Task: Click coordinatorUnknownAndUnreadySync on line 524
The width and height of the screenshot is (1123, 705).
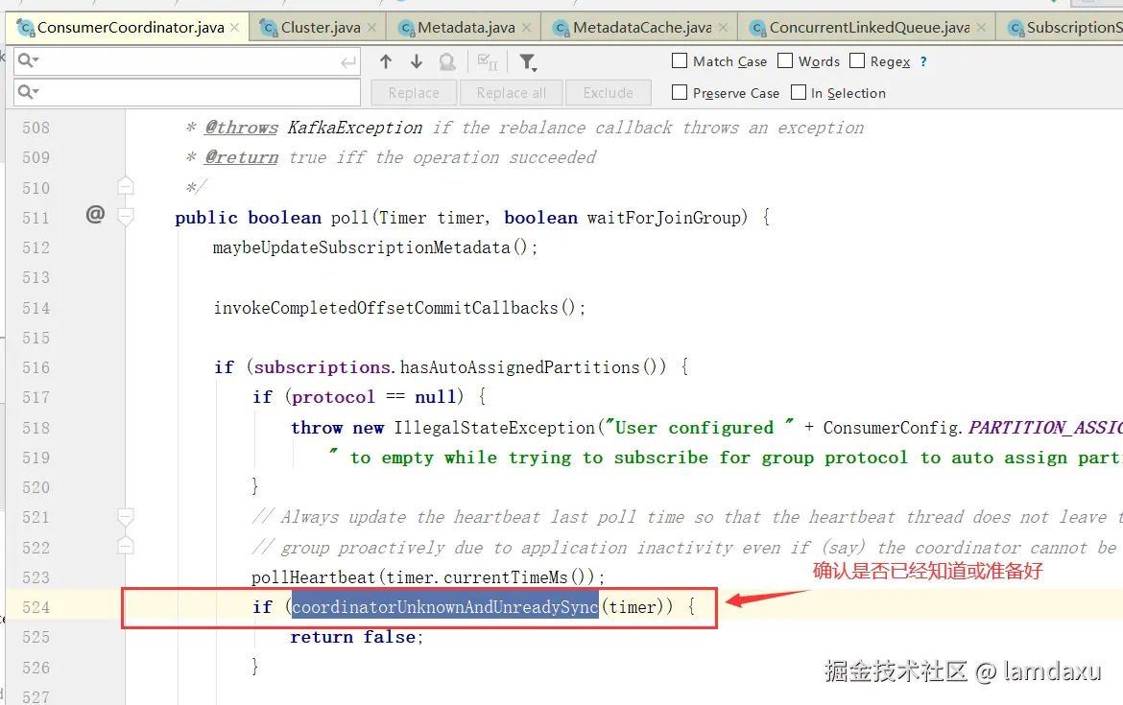Action: pos(444,607)
